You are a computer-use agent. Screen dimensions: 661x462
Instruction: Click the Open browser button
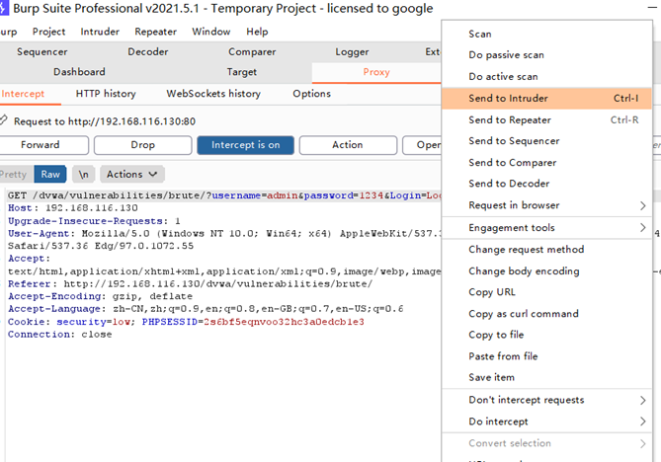click(422, 145)
